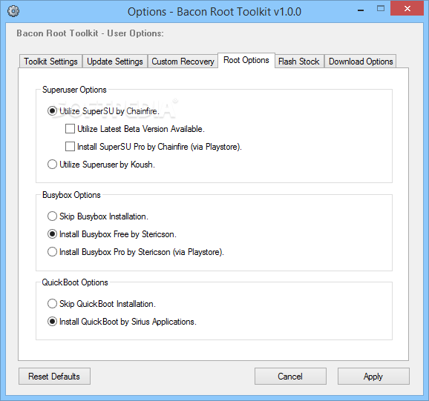Go to the Custom Recovery tab
This screenshot has width=429, height=401.
tap(183, 62)
